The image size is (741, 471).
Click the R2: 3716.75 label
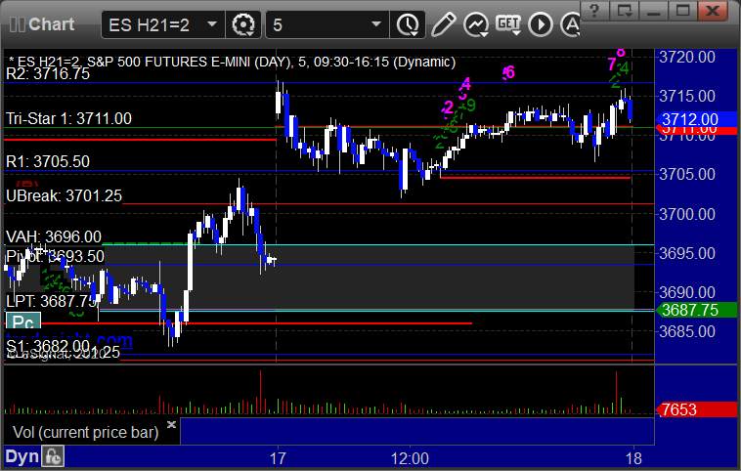[48, 73]
